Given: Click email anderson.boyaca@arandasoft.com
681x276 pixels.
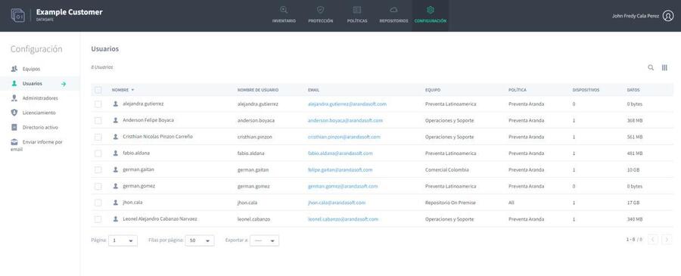Looking at the screenshot, I should click(345, 121).
